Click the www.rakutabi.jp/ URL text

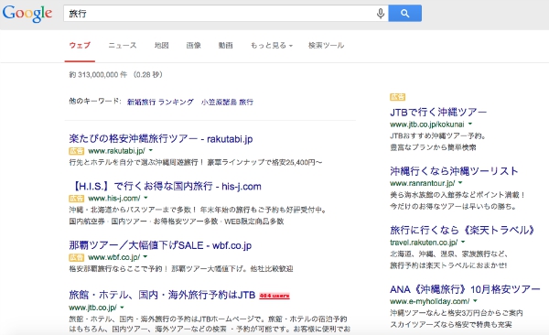[x=116, y=151]
